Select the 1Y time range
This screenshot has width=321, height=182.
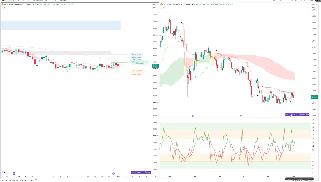[x=25, y=180]
